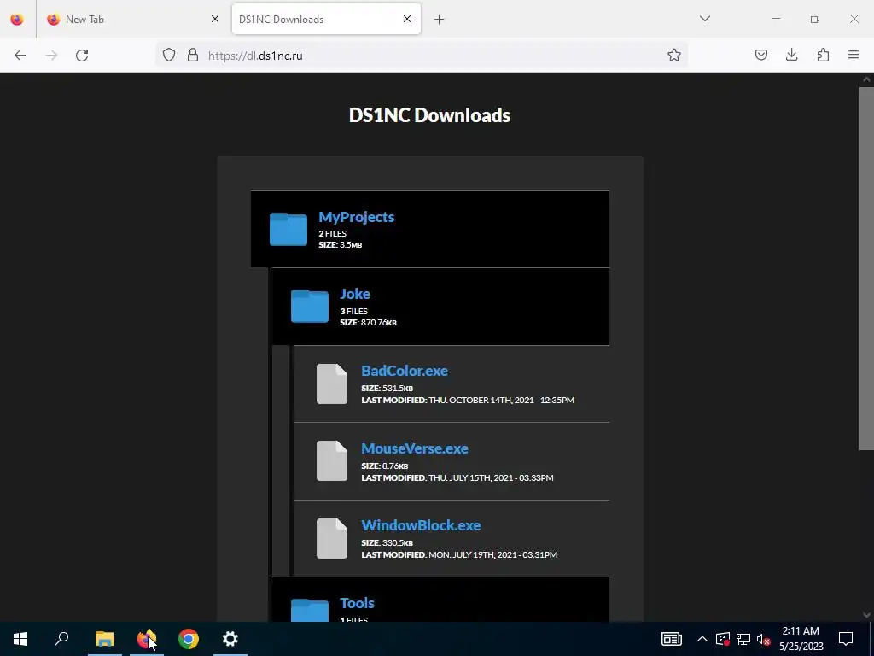Image resolution: width=874 pixels, height=656 pixels.
Task: Open the Firefox application menu
Action: [x=854, y=55]
